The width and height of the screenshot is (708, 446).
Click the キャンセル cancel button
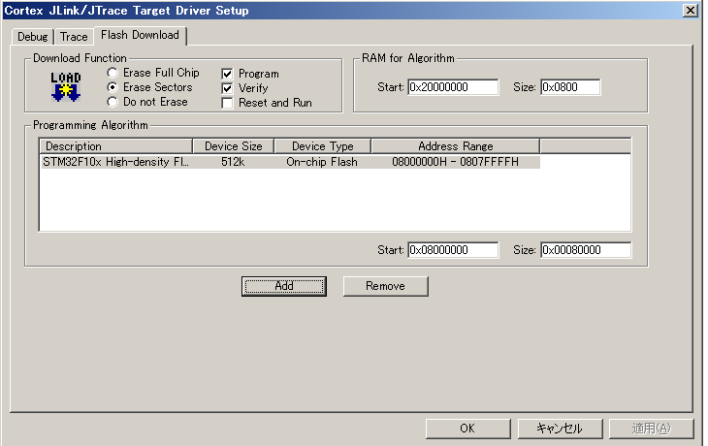point(560,429)
